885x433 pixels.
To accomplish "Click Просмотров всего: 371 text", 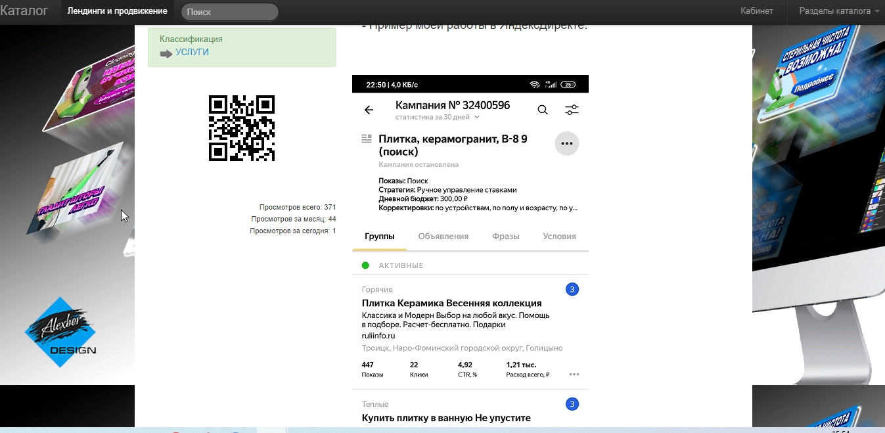I will click(x=298, y=208).
